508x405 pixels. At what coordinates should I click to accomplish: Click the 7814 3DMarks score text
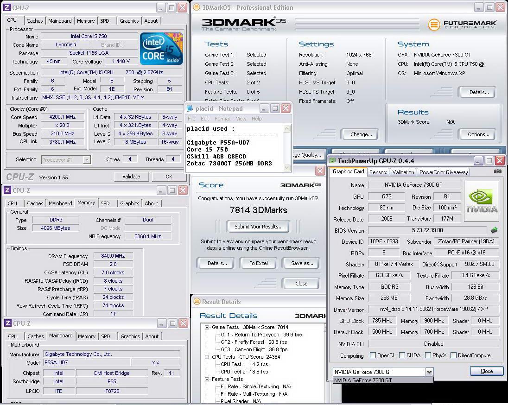(259, 210)
